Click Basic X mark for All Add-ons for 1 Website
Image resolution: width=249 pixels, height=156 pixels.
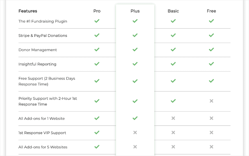tap(173, 118)
